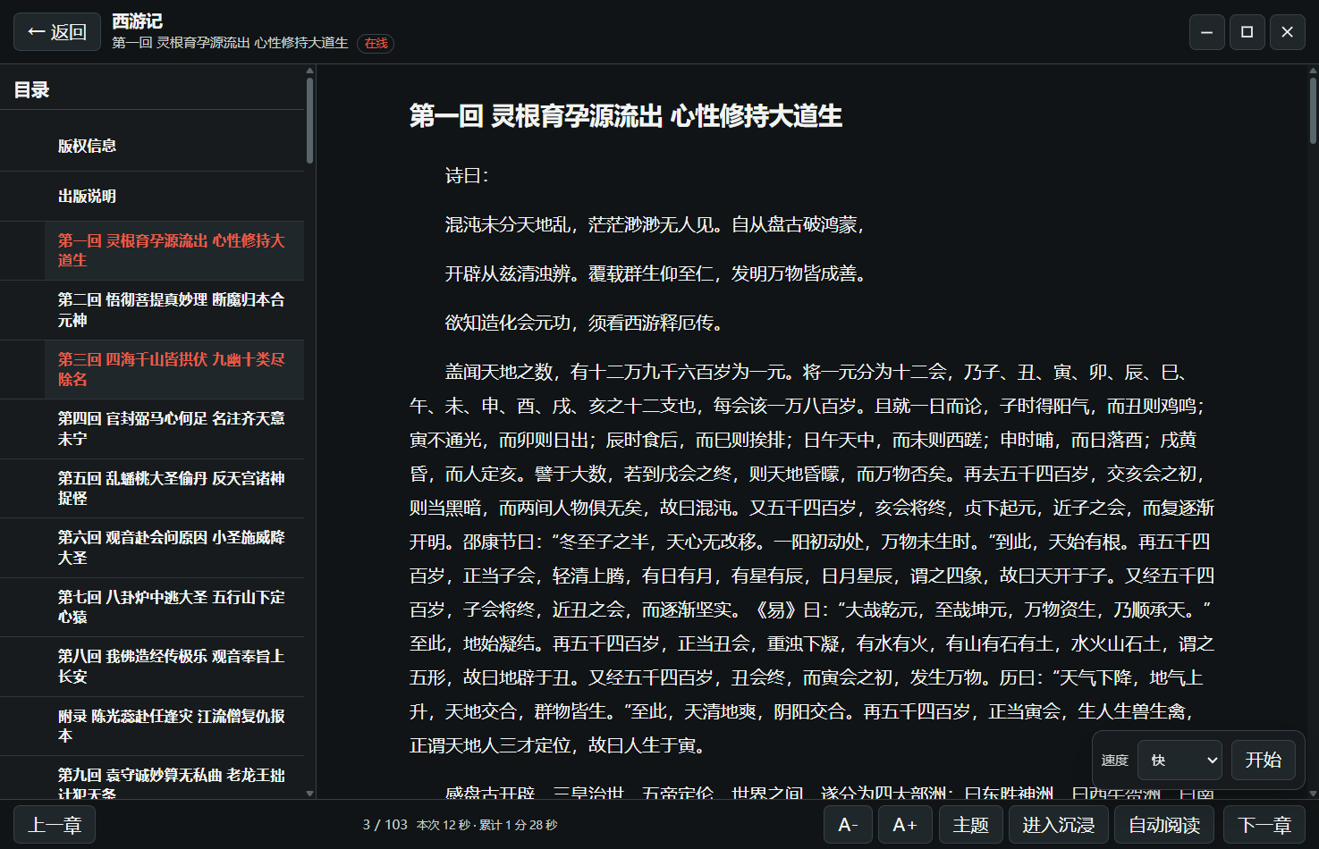The width and height of the screenshot is (1319, 849).
Task: Start auto scrolling with 开始 button
Action: coord(1263,761)
